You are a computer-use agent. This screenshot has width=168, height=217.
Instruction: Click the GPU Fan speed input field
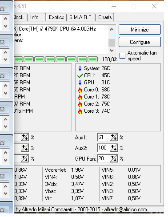click(104, 158)
